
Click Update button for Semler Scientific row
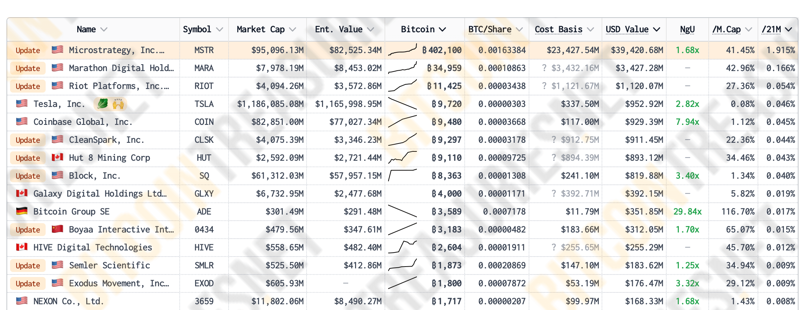pyautogui.click(x=28, y=266)
